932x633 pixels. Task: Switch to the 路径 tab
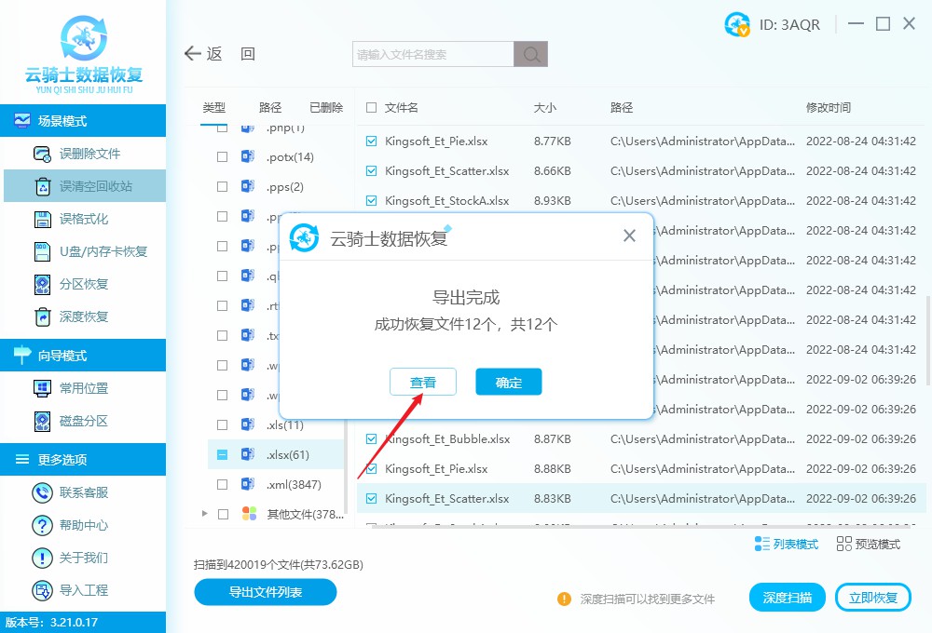point(270,107)
